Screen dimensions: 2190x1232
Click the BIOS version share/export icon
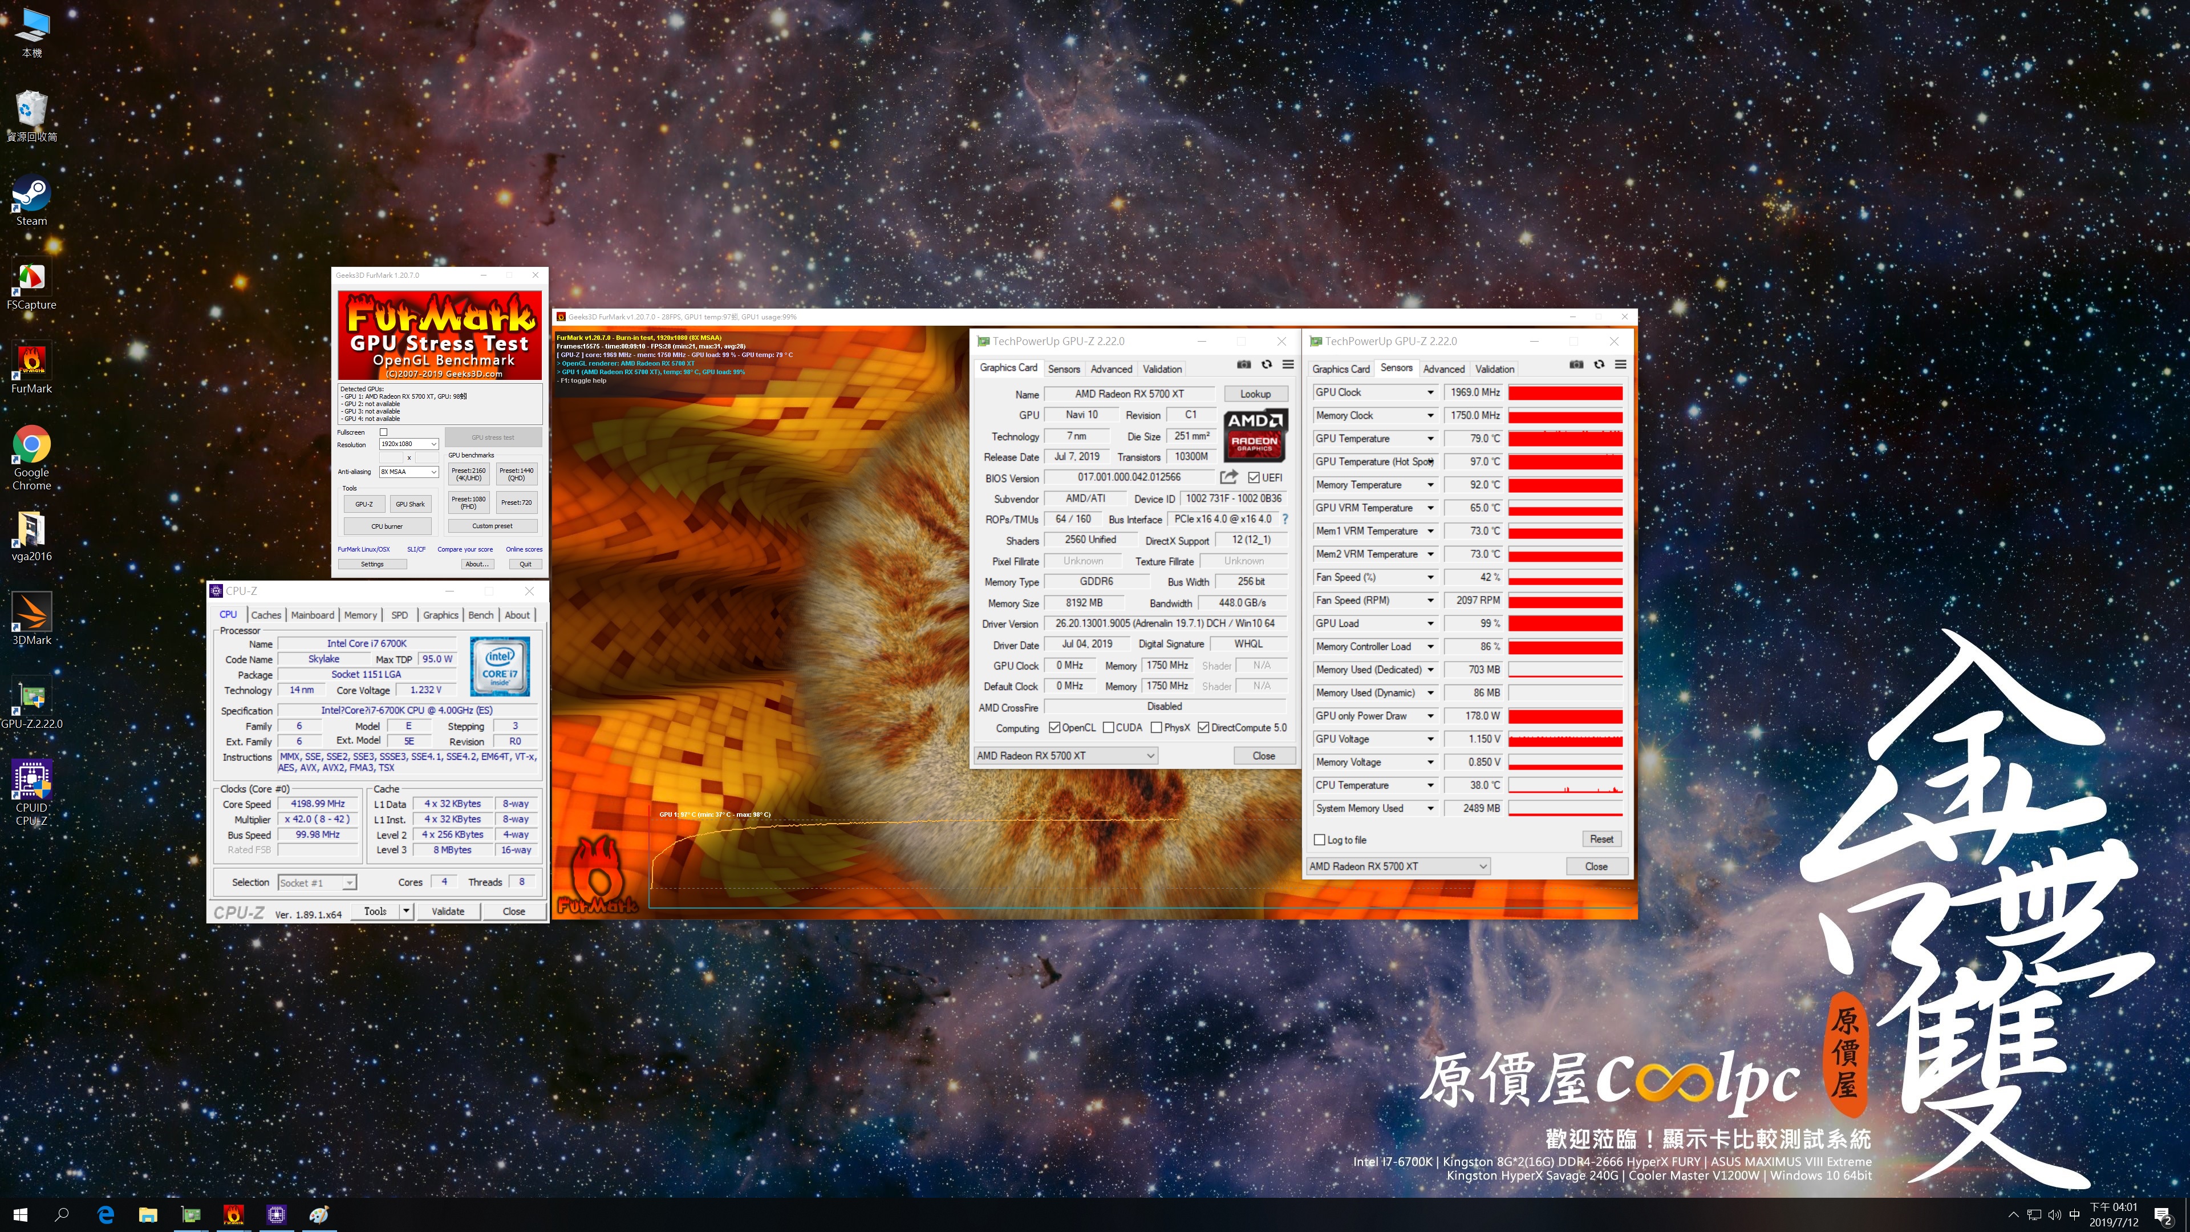pyautogui.click(x=1228, y=477)
